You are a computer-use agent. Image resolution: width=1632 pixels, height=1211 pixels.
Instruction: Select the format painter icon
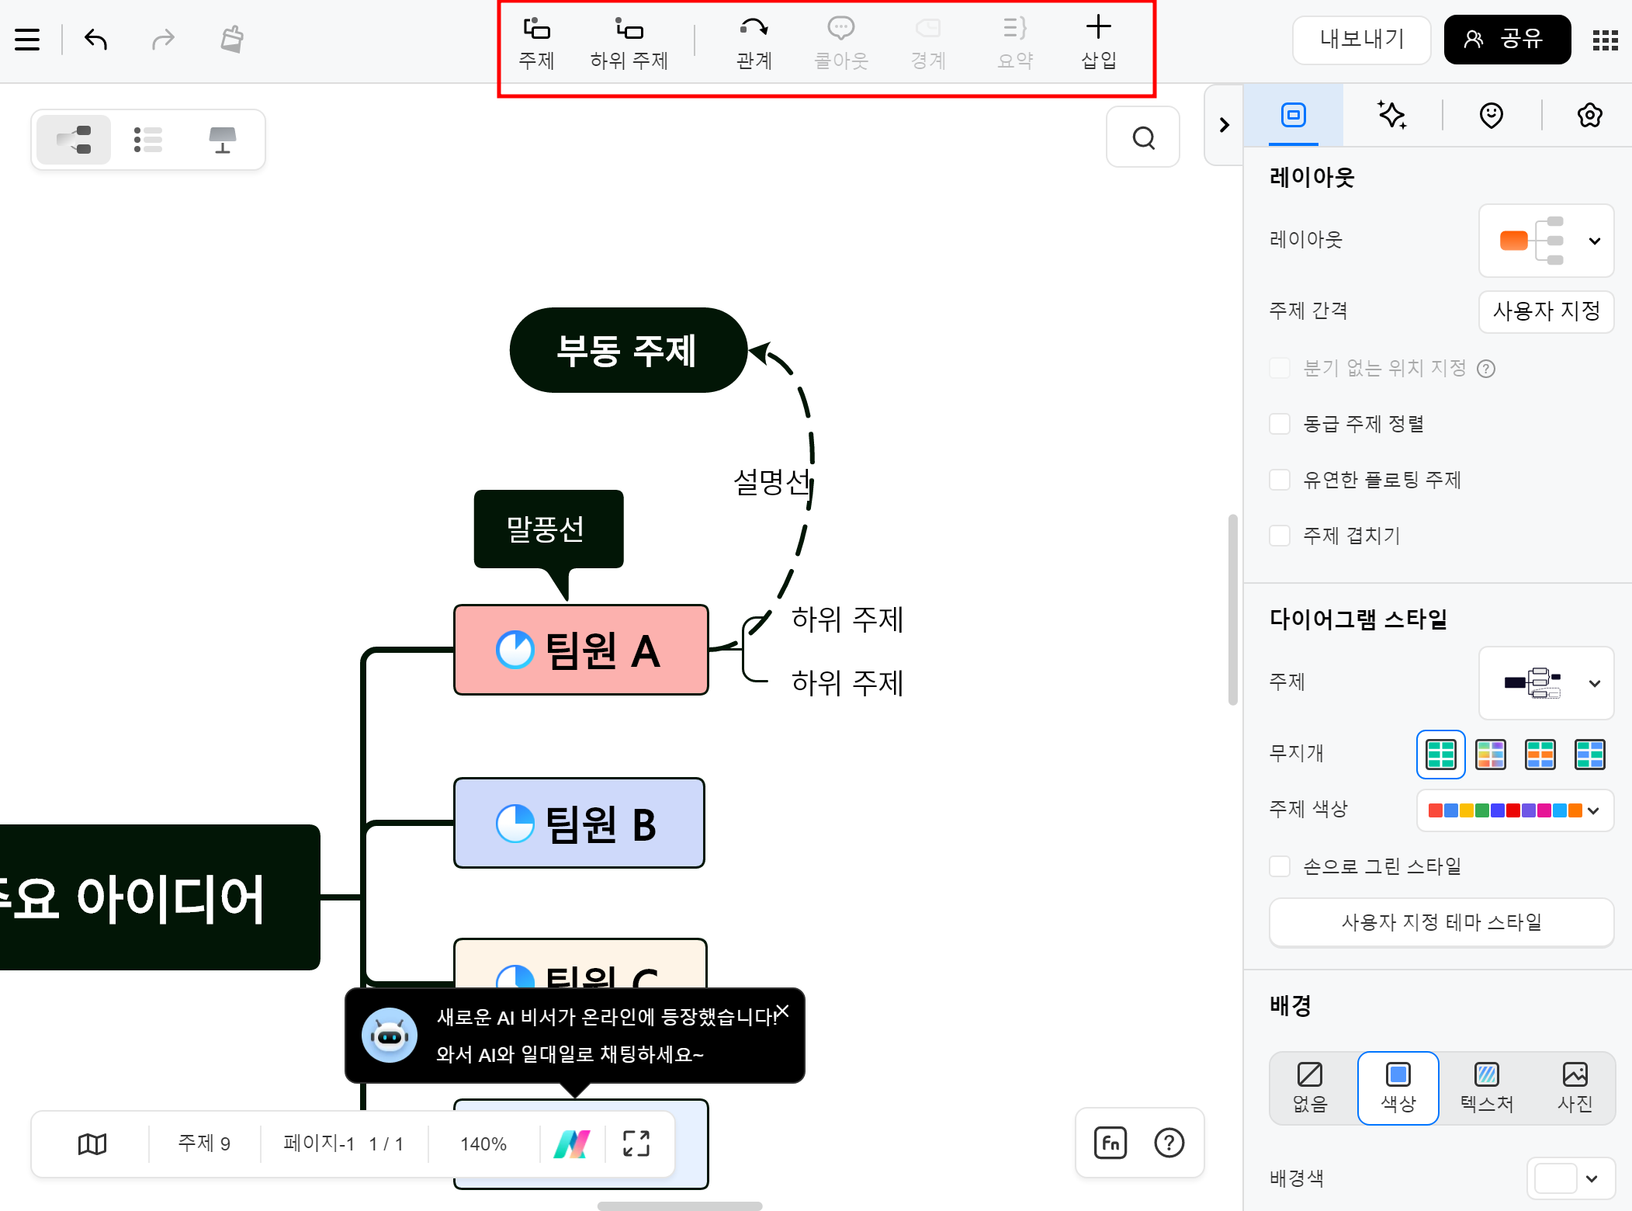pos(231,39)
